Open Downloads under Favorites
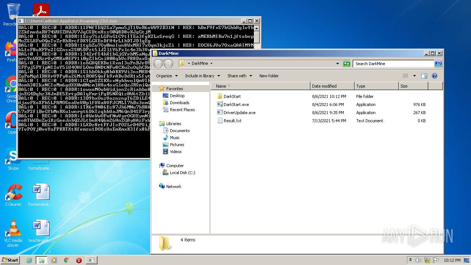This screenshot has height=265, width=471. [x=180, y=103]
